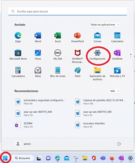Open 'Captura de pantalla 2022-12-24' file
This screenshot has height=163, width=135.
click(x=100, y=102)
